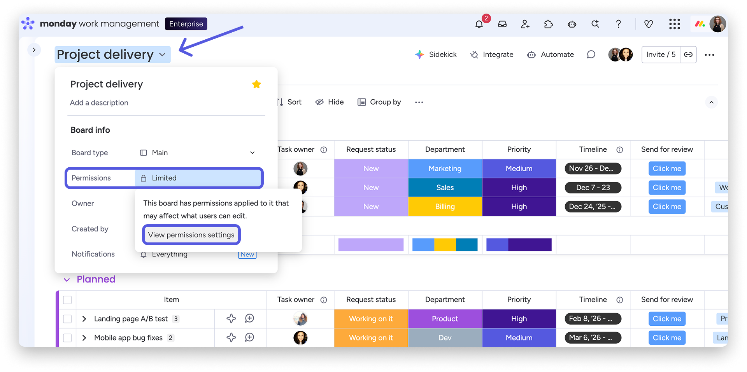Click the monday logo beside profile avatar
747x372 pixels.
coord(700,24)
